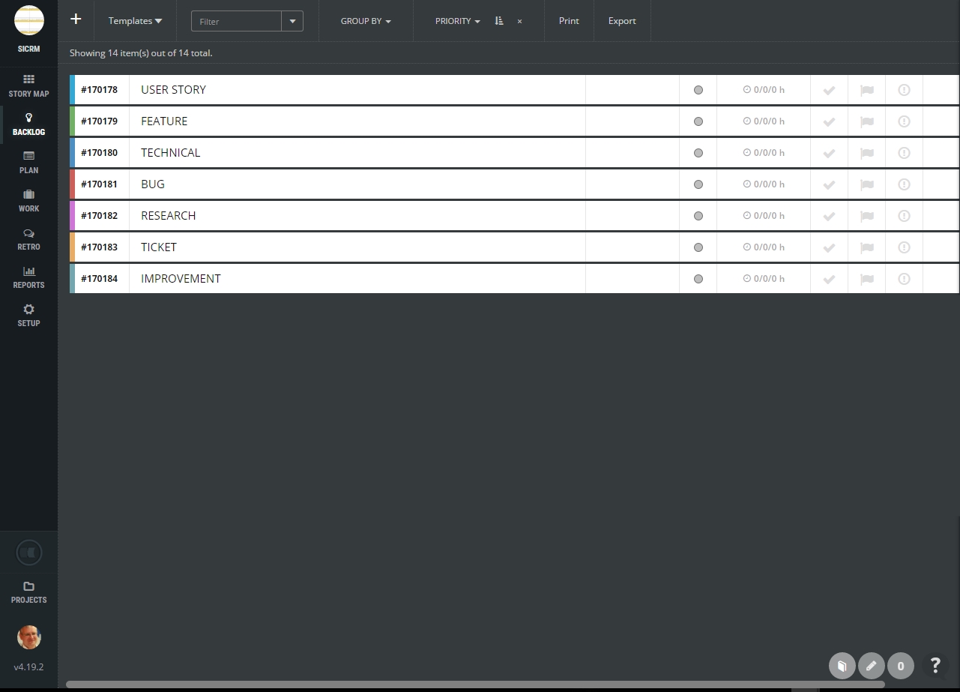The width and height of the screenshot is (960, 692).
Task: Click version label v4.19.2
Action: 28,667
